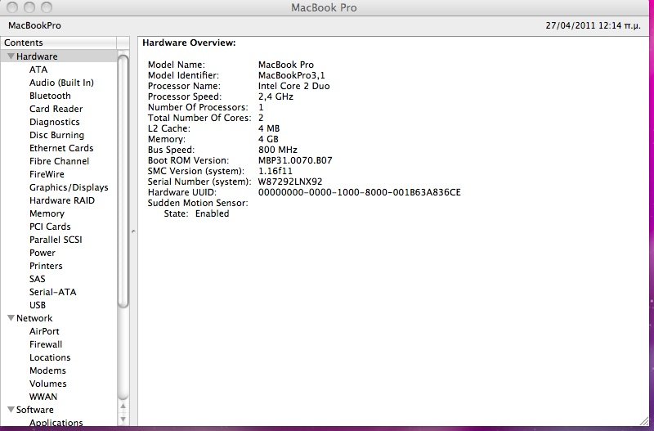This screenshot has height=431, width=654.
Task: Select Fibre Channel in the sidebar
Action: pyautogui.click(x=59, y=161)
